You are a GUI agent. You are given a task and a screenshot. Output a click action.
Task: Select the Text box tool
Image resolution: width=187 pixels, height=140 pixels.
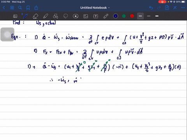(96, 16)
